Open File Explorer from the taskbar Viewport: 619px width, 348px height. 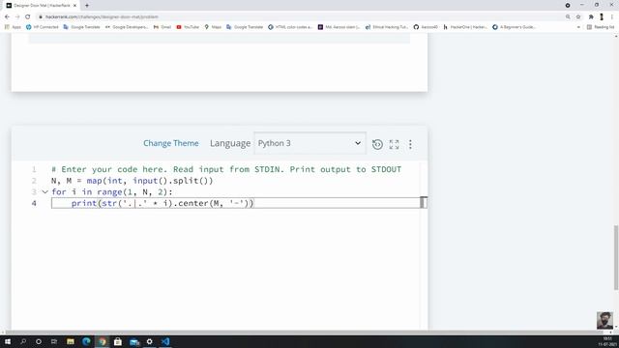click(71, 341)
